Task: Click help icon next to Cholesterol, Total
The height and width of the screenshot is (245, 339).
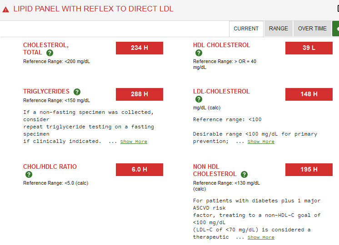Action: tap(50, 53)
